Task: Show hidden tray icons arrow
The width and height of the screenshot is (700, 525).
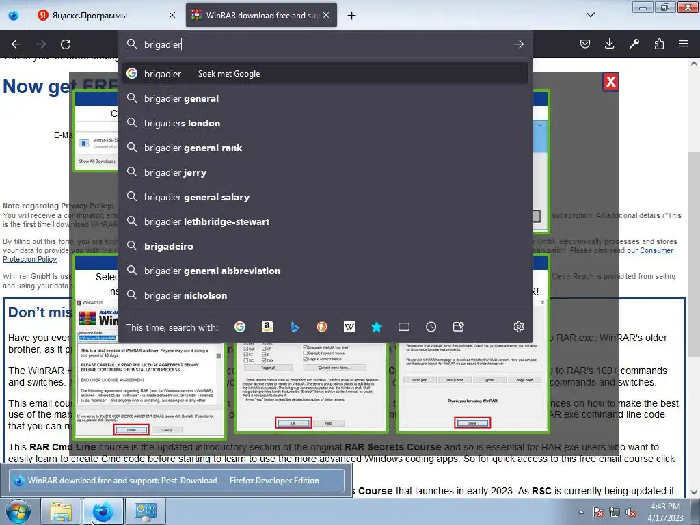Action: 581,512
